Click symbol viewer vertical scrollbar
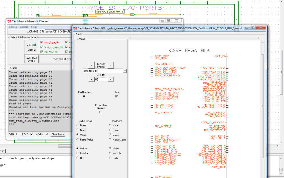This screenshot has width=284, height=178. [x=263, y=106]
